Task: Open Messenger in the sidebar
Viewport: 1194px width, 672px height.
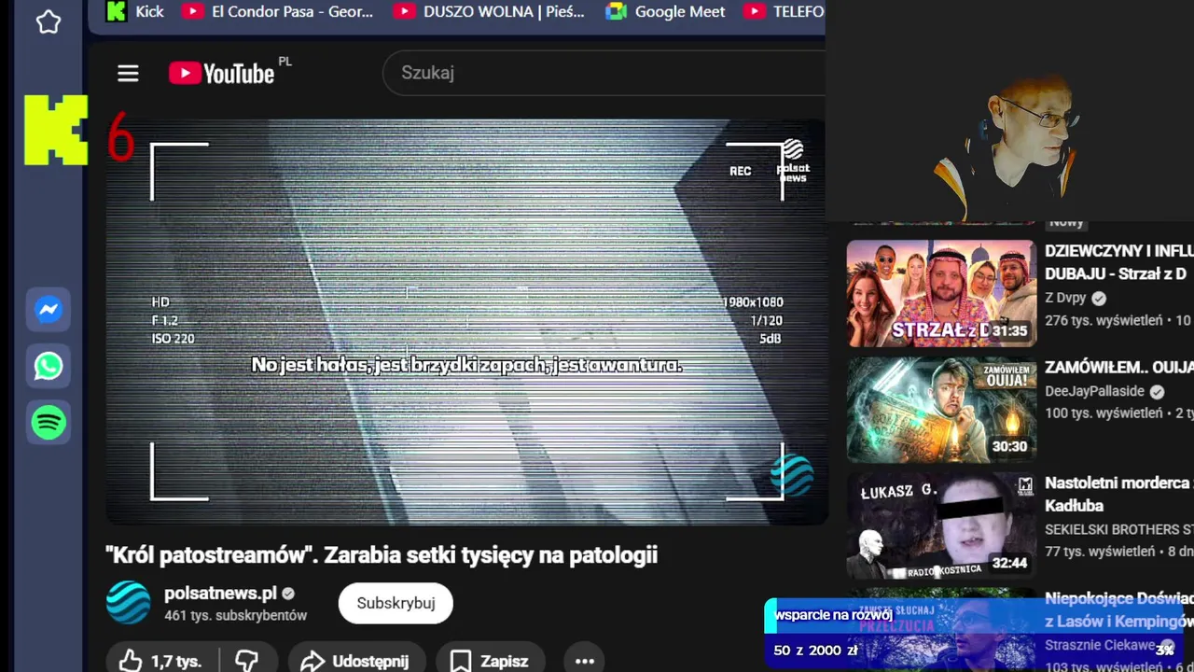Action: (x=49, y=310)
